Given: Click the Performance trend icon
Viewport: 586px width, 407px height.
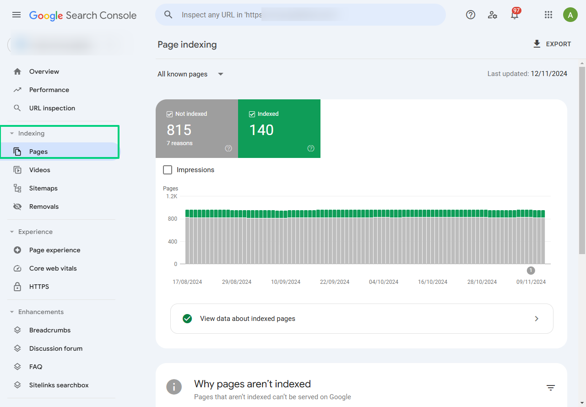Looking at the screenshot, I should [17, 90].
